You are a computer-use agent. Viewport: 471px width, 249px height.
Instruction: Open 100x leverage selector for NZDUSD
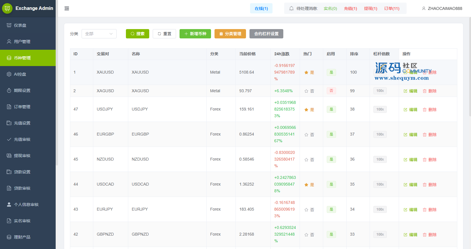[x=380, y=159]
